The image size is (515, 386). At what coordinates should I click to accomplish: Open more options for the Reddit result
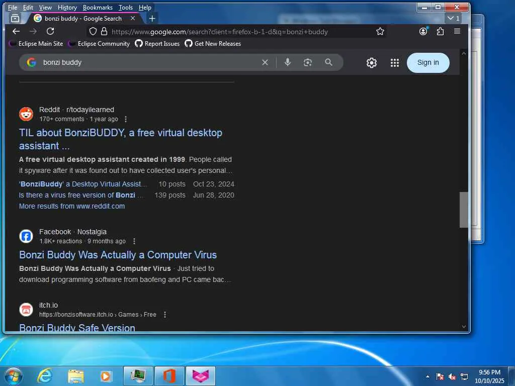[x=126, y=119]
